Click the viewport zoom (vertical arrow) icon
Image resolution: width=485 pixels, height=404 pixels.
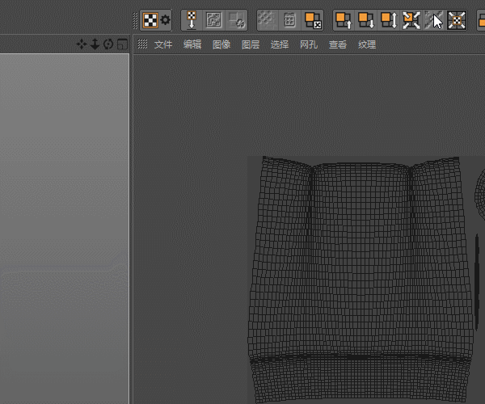[95, 44]
